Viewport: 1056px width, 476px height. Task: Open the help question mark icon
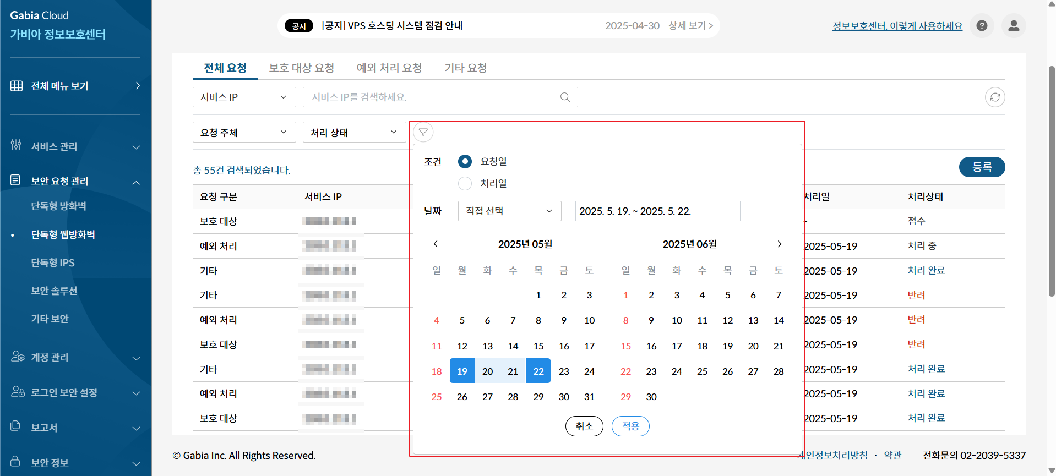[982, 26]
